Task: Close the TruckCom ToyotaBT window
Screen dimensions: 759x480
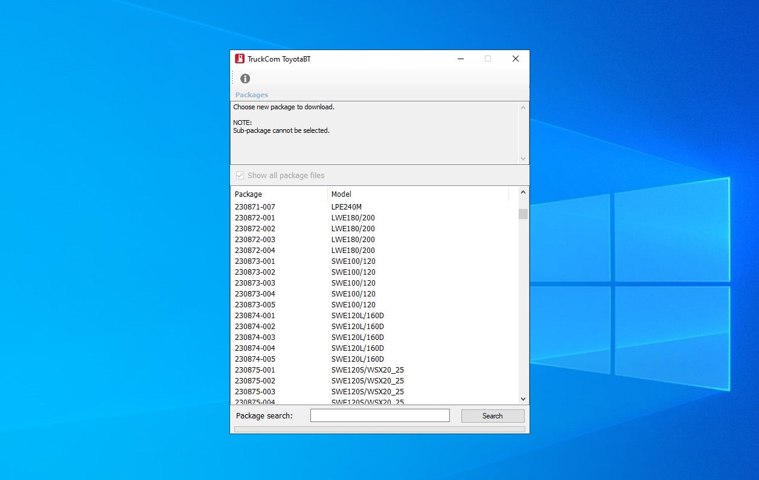Action: pyautogui.click(x=515, y=59)
